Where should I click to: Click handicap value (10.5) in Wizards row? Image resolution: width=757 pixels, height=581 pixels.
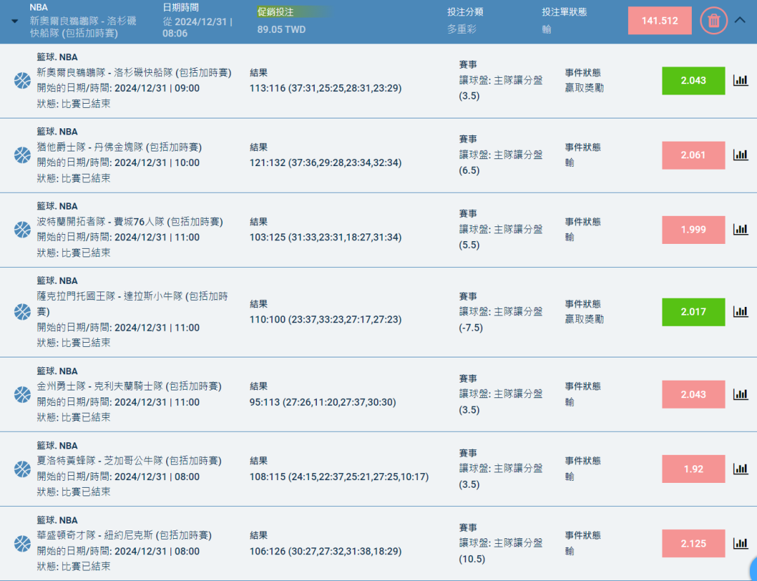coord(472,559)
